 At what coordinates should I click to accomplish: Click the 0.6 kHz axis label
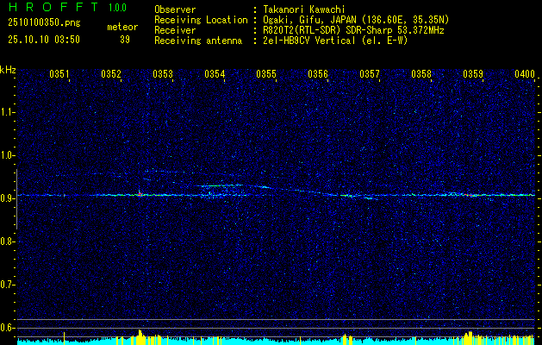click(6, 328)
